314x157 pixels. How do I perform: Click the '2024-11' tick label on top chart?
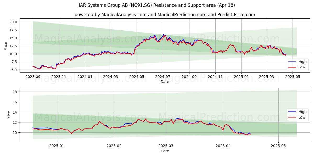[x=215, y=77]
